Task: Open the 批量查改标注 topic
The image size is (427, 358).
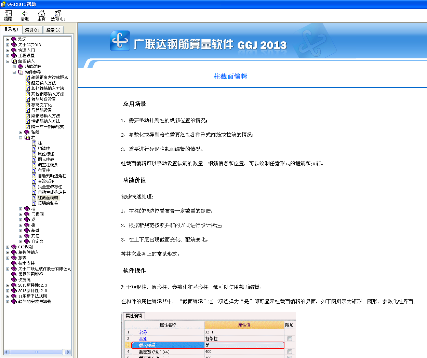Action: tap(50, 187)
